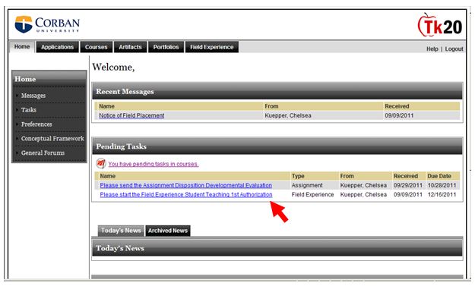Click the Home sidebar panel heading
Screen dimensions: 475x286
pyautogui.click(x=49, y=79)
